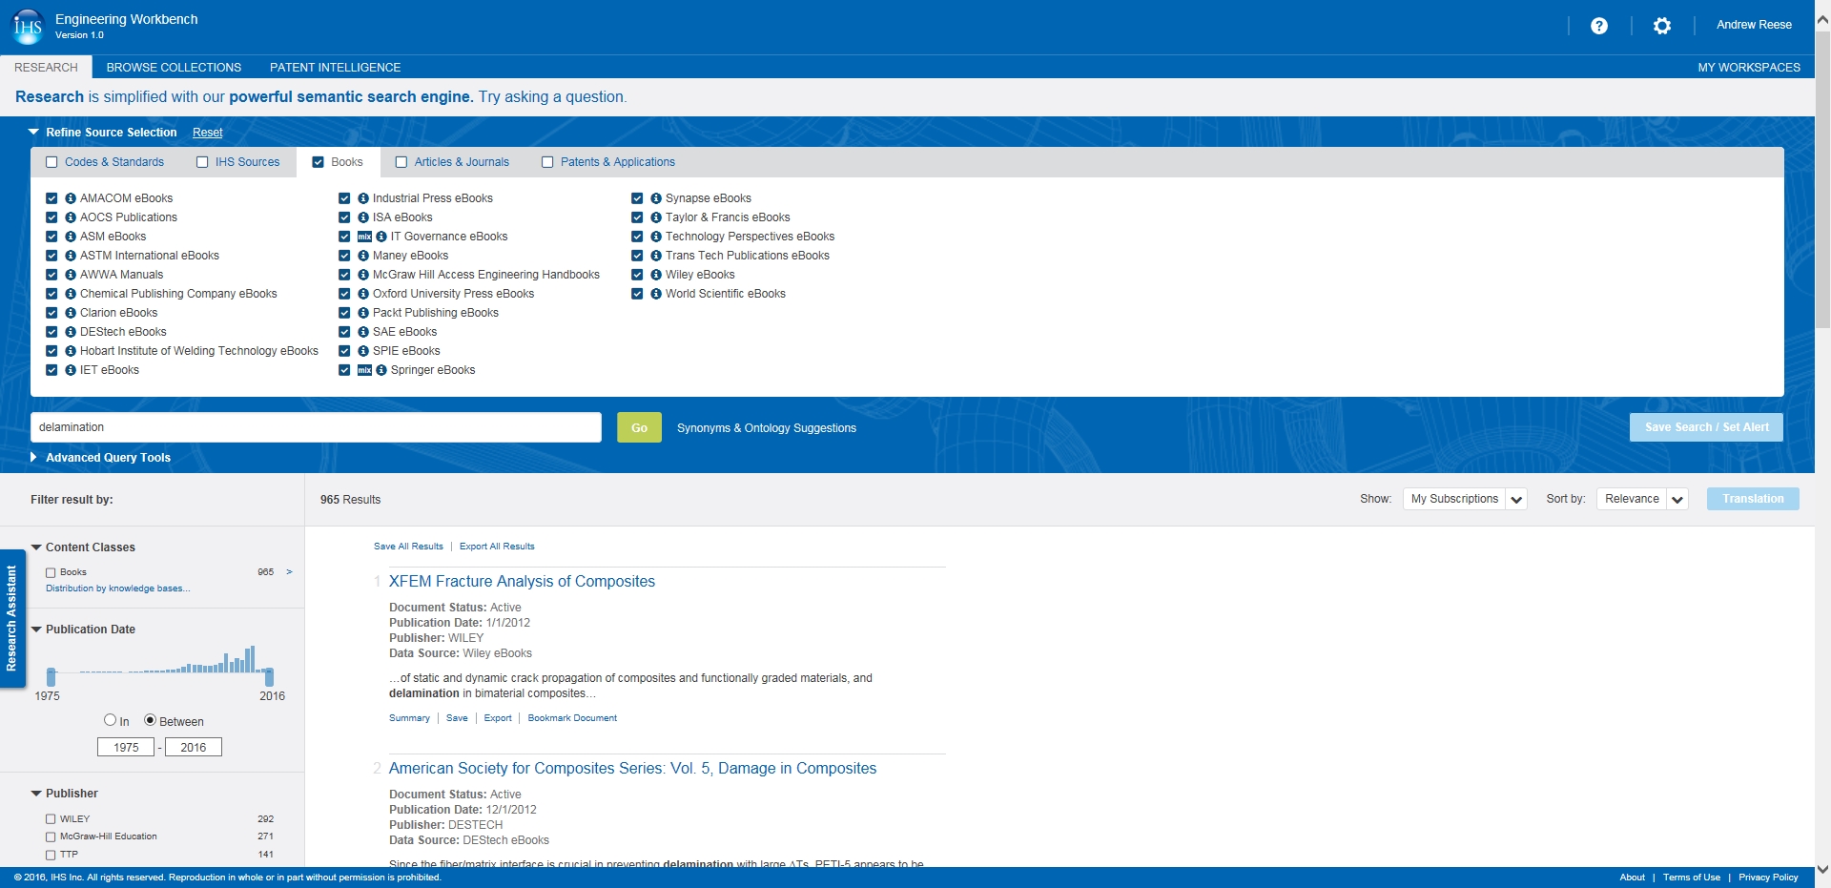
Task: Click the Go search button
Action: tap(639, 427)
